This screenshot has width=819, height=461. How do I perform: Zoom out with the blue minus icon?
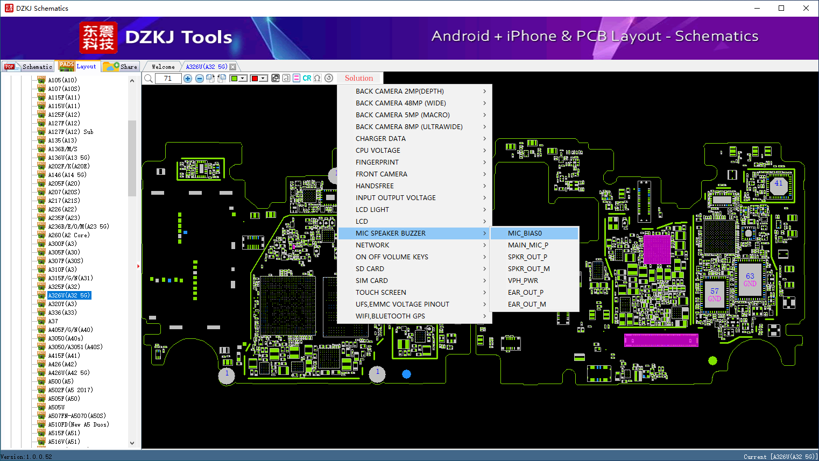pyautogui.click(x=200, y=79)
